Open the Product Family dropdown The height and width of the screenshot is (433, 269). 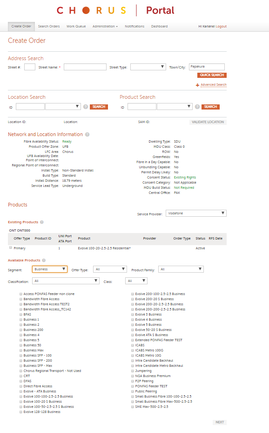(x=181, y=269)
